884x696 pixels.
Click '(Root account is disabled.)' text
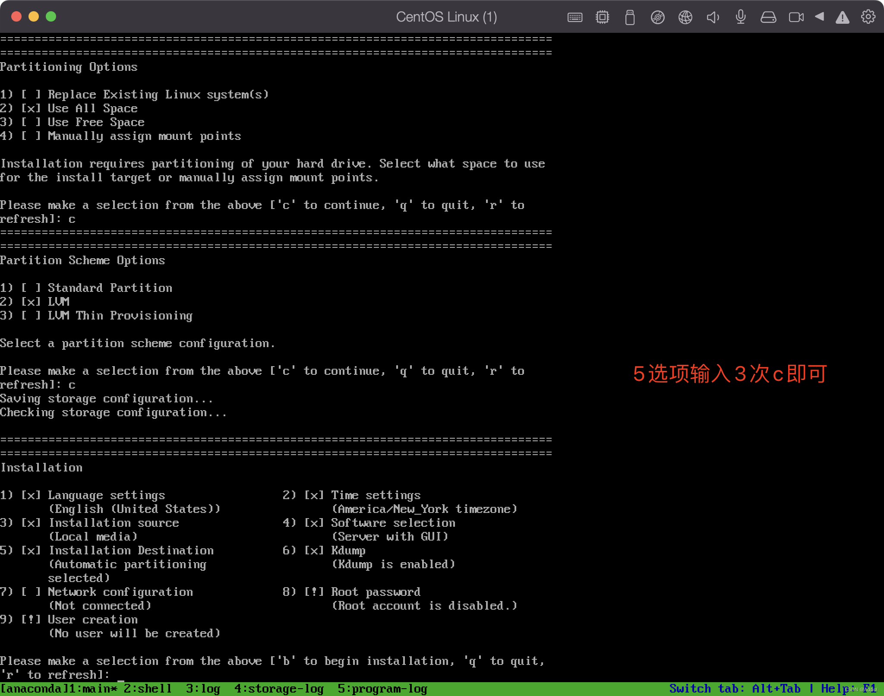coord(424,606)
